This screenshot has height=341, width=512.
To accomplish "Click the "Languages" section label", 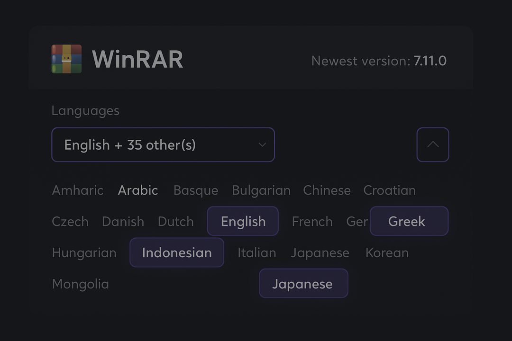I will (85, 111).
